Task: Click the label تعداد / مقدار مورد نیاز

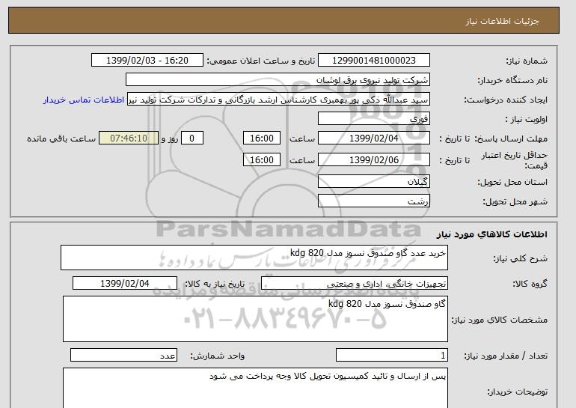Action: (x=506, y=356)
